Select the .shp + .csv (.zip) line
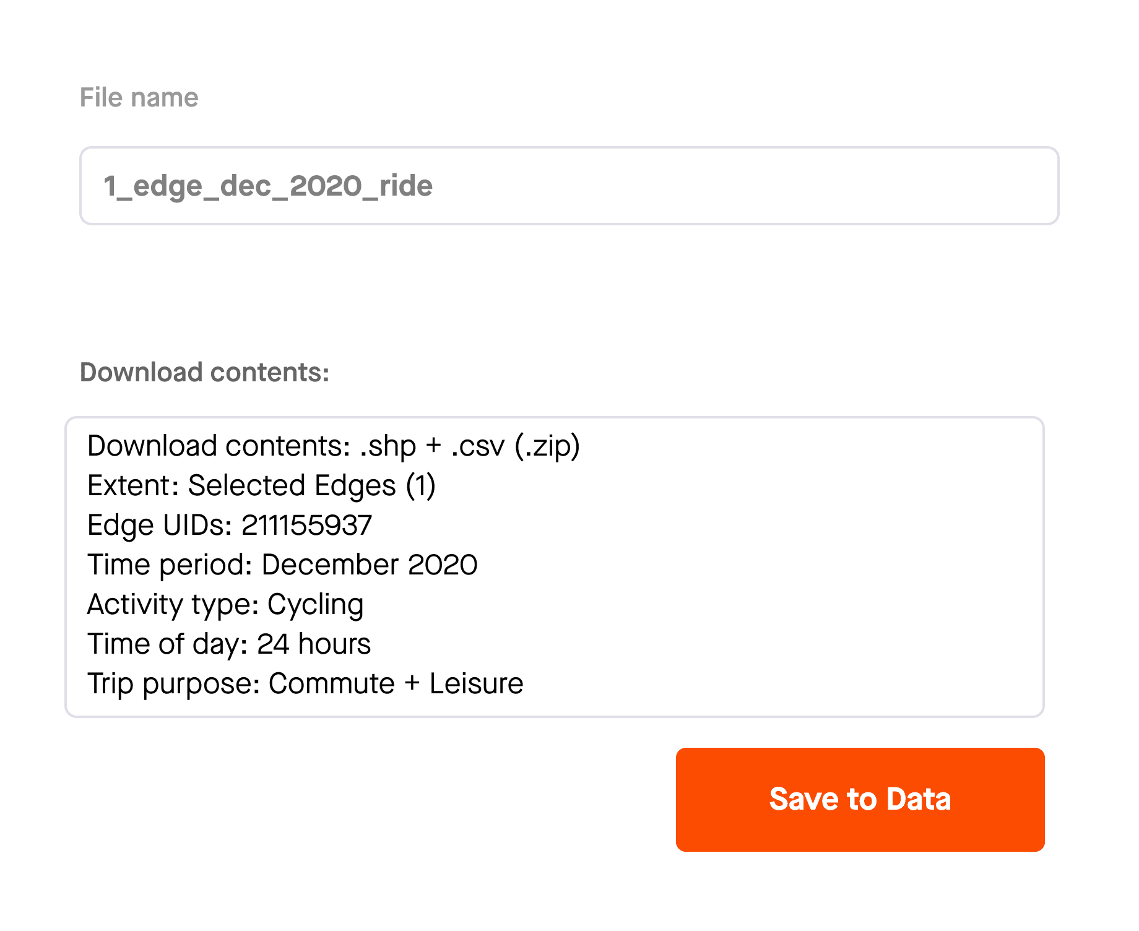 pyautogui.click(x=334, y=446)
